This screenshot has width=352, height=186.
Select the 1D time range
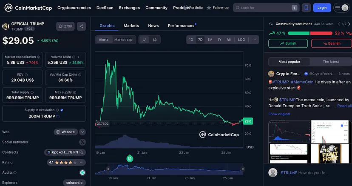tap(191, 40)
